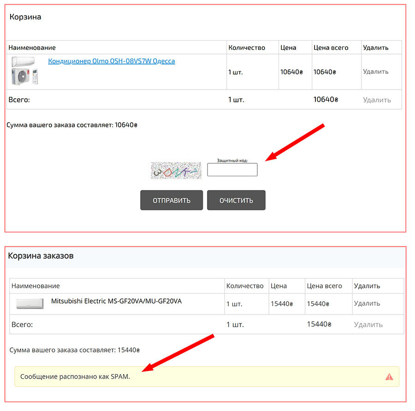Click the Корзина заказов heading
Image resolution: width=415 pixels, height=411 pixels.
[41, 256]
